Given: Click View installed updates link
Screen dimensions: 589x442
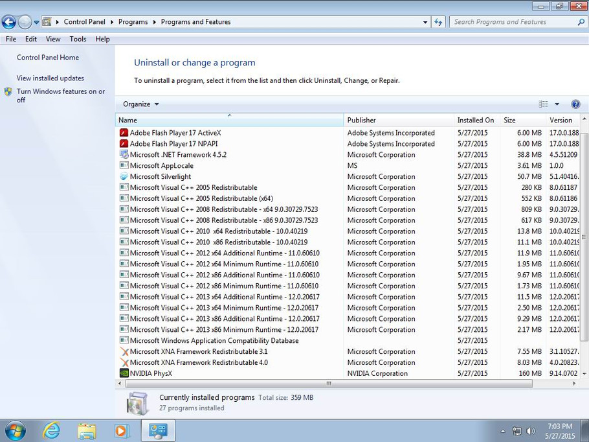Looking at the screenshot, I should 50,78.
